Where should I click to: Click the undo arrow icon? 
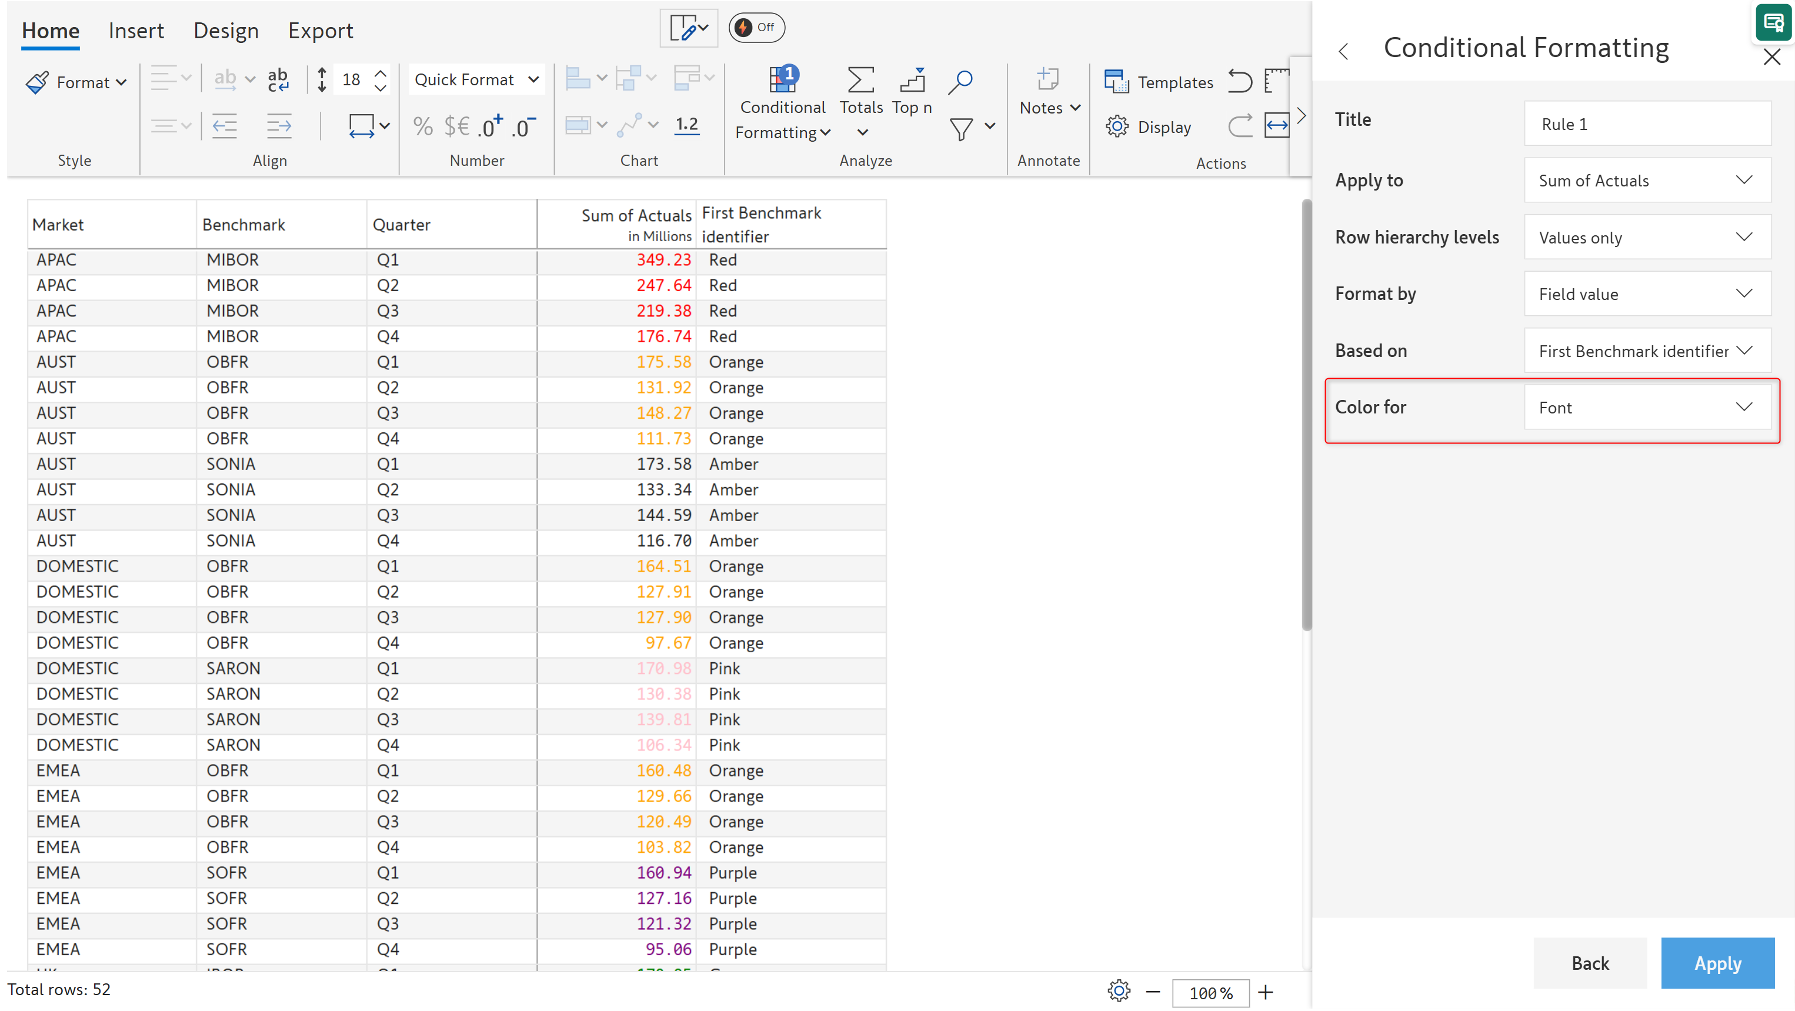(x=1240, y=81)
